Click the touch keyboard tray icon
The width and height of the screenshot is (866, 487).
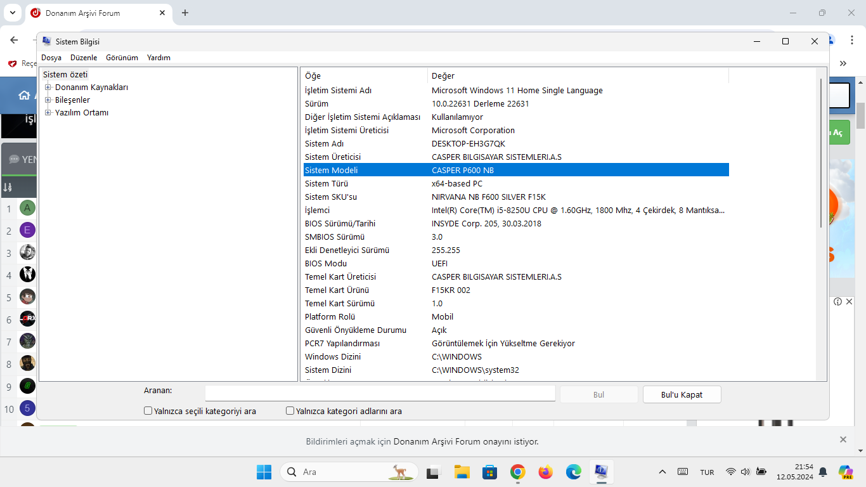(x=683, y=472)
